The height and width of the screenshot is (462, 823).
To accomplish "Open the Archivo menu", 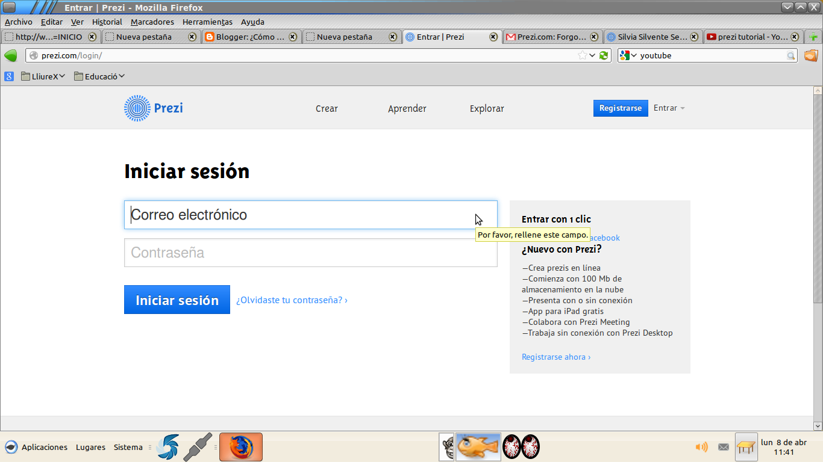I will tap(19, 22).
